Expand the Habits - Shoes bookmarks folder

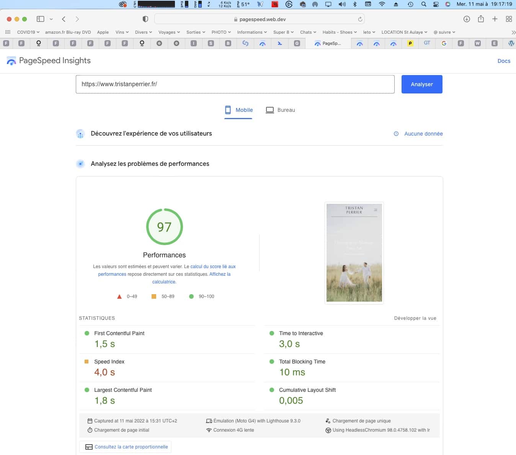[x=340, y=32]
